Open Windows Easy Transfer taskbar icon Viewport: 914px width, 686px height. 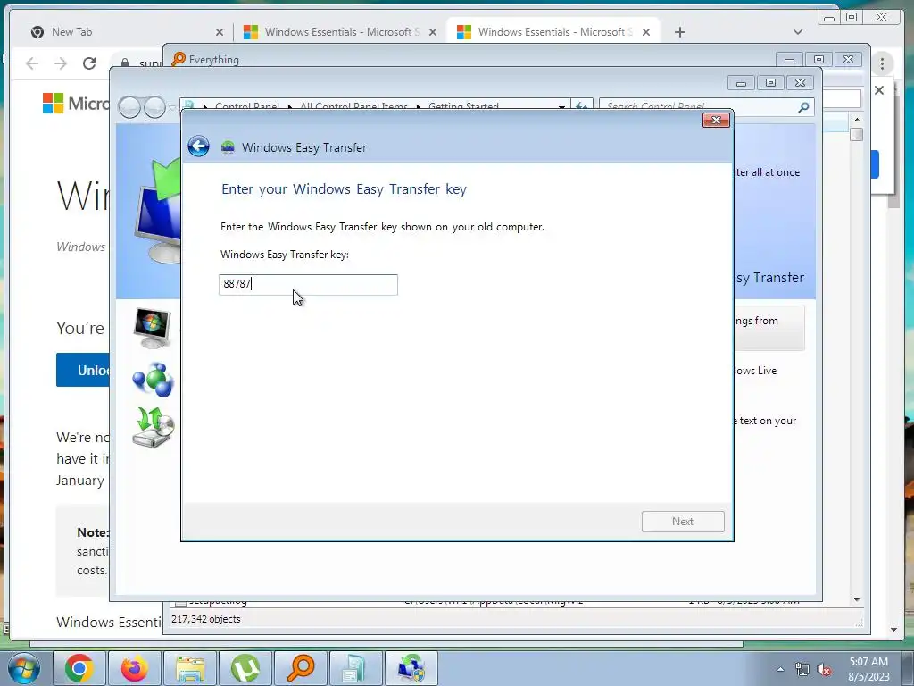click(411, 668)
